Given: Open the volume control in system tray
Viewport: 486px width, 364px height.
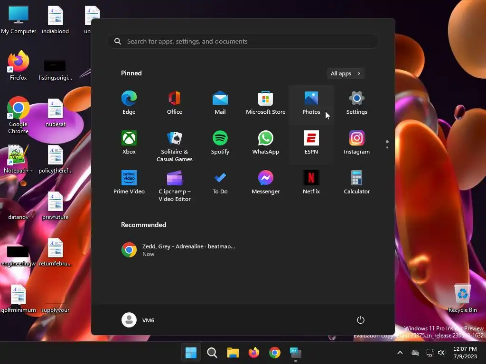Looking at the screenshot, I should (441, 353).
